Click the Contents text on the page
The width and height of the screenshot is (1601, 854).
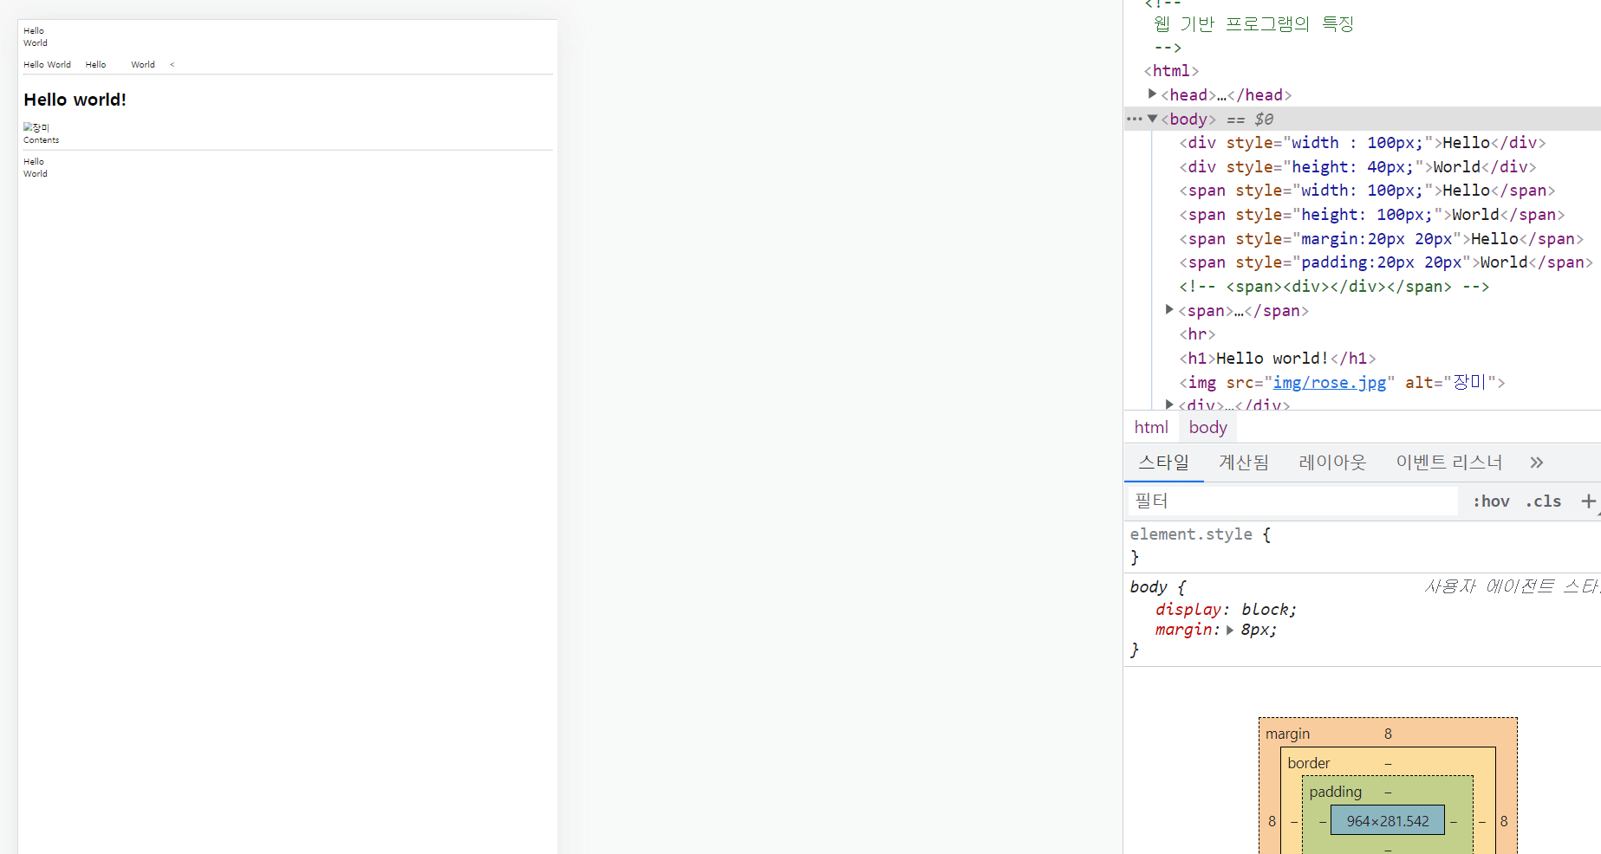click(42, 139)
